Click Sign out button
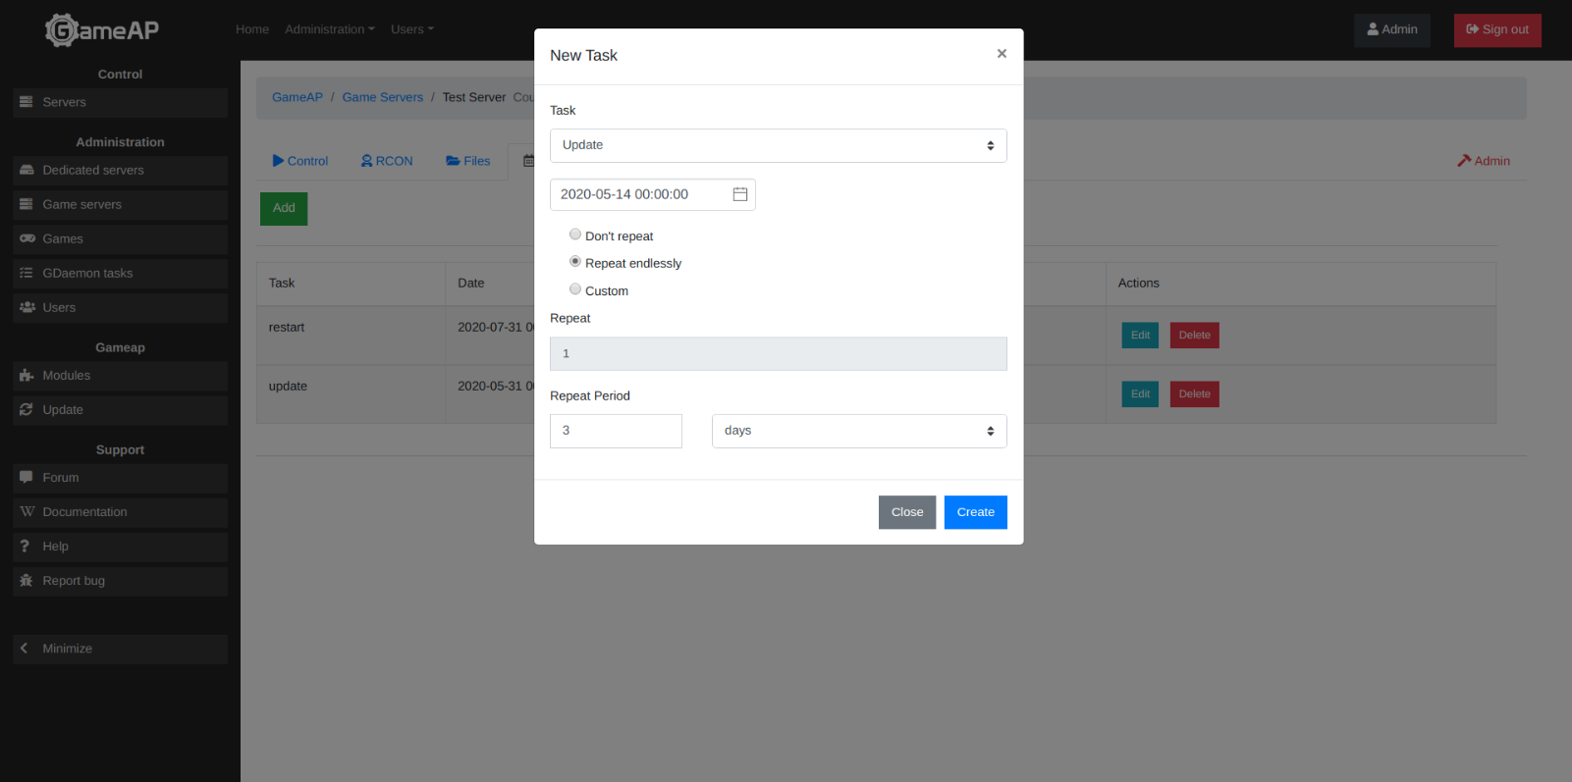This screenshot has width=1572, height=782. click(x=1497, y=29)
